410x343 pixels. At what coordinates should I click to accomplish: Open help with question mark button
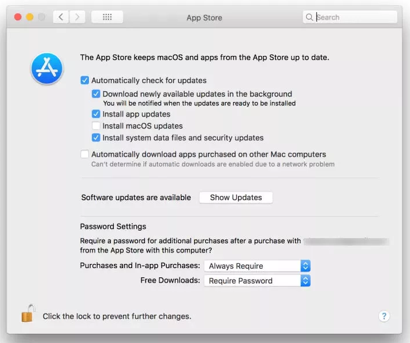384,316
